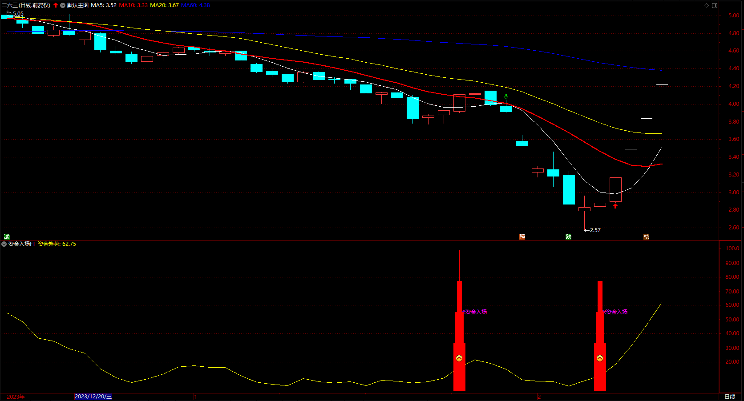This screenshot has width=744, height=401.
Task: Click the green 减 marker icon
Action: (x=7, y=237)
